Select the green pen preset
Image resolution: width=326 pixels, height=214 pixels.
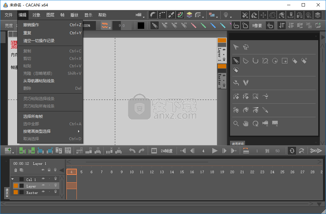(x=203, y=26)
